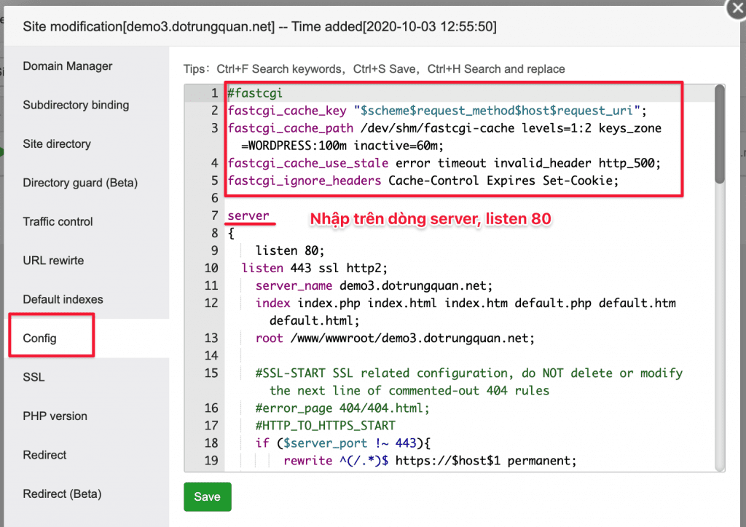
Task: Go to Site directory settings
Action: point(57,144)
